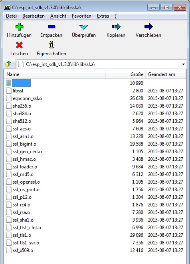The width and height of the screenshot is (190, 264).
Task: Select the ssl_tls1_svr.o file name
Action: [x=26, y=243]
